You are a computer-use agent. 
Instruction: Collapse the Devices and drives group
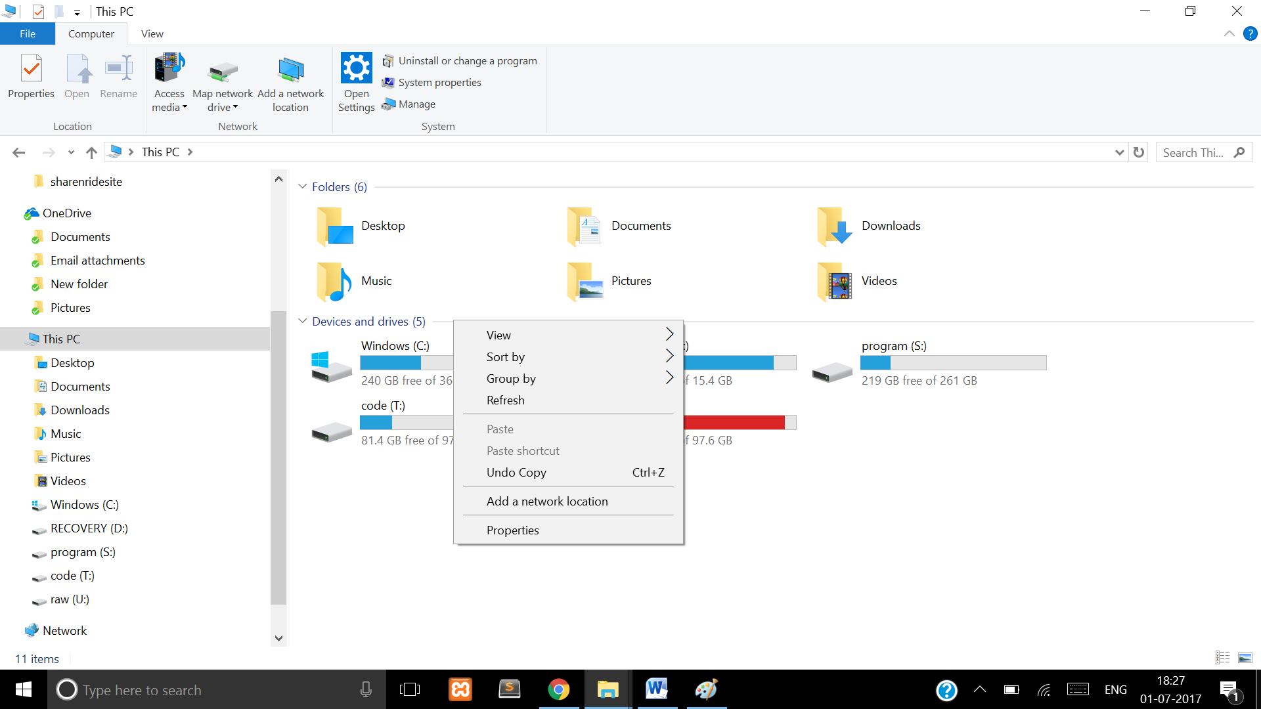pos(303,321)
